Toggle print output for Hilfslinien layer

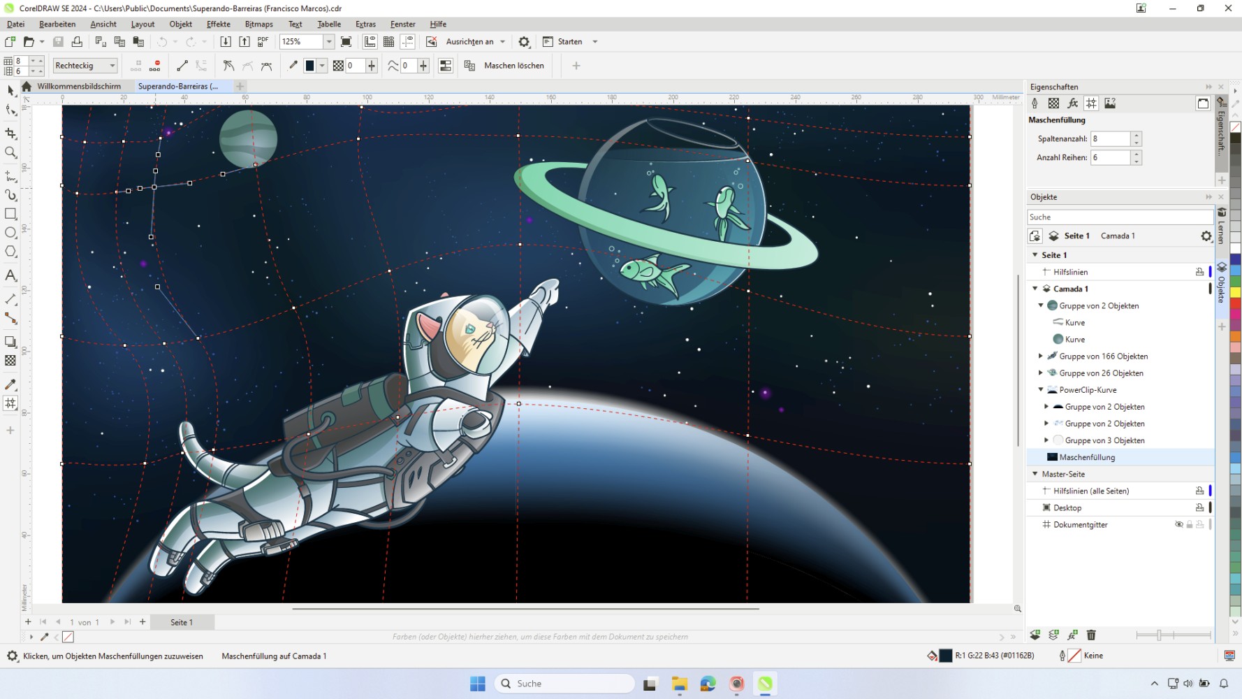point(1200,271)
